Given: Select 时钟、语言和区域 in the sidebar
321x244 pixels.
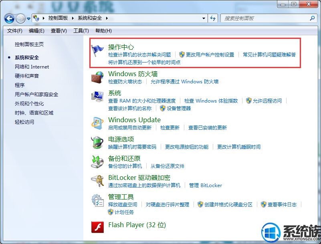Looking at the screenshot, I should click(x=34, y=113).
